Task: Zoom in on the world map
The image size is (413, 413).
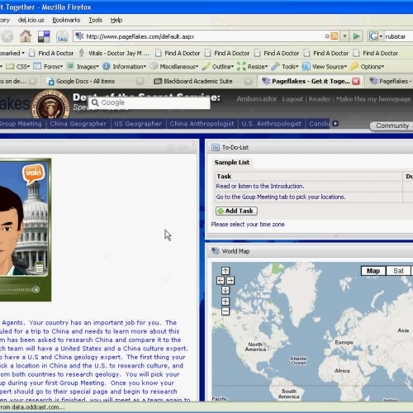Action: pyautogui.click(x=225, y=301)
